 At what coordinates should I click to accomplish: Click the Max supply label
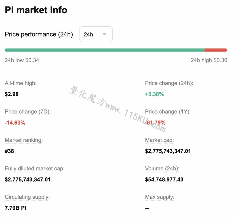[x=160, y=197]
